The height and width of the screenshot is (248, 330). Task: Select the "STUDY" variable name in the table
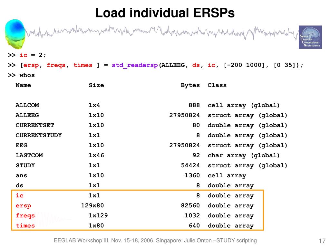[25, 165]
